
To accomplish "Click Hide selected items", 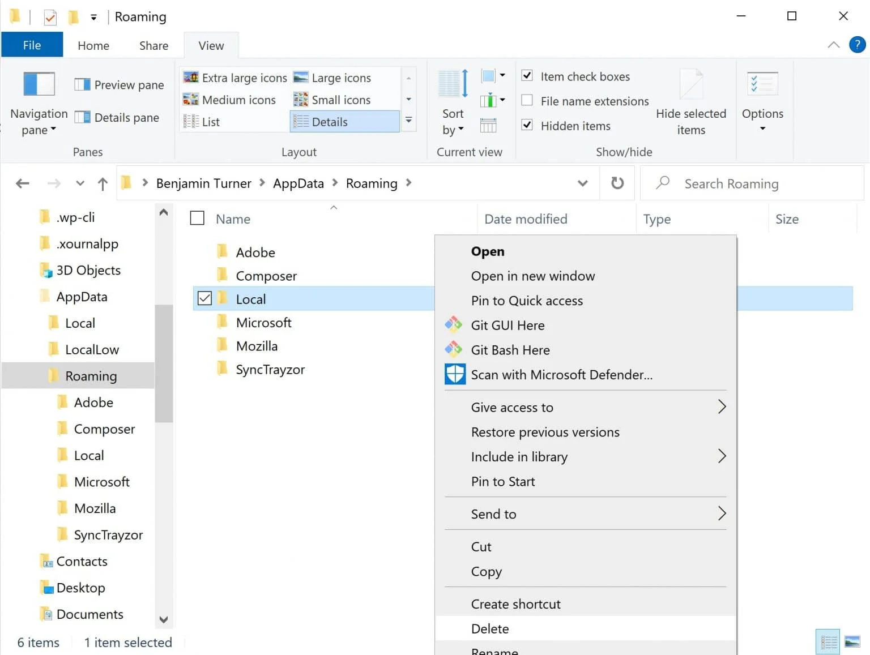I will point(691,102).
